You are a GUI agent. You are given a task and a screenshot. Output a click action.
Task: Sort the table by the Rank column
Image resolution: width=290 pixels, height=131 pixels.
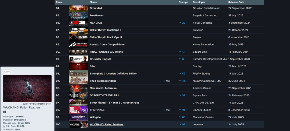[59, 2]
